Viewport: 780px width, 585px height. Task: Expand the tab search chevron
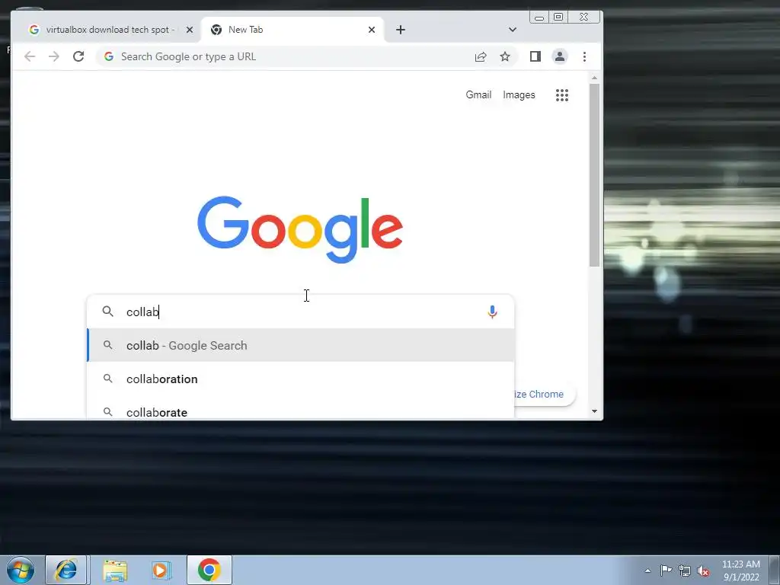(x=513, y=30)
